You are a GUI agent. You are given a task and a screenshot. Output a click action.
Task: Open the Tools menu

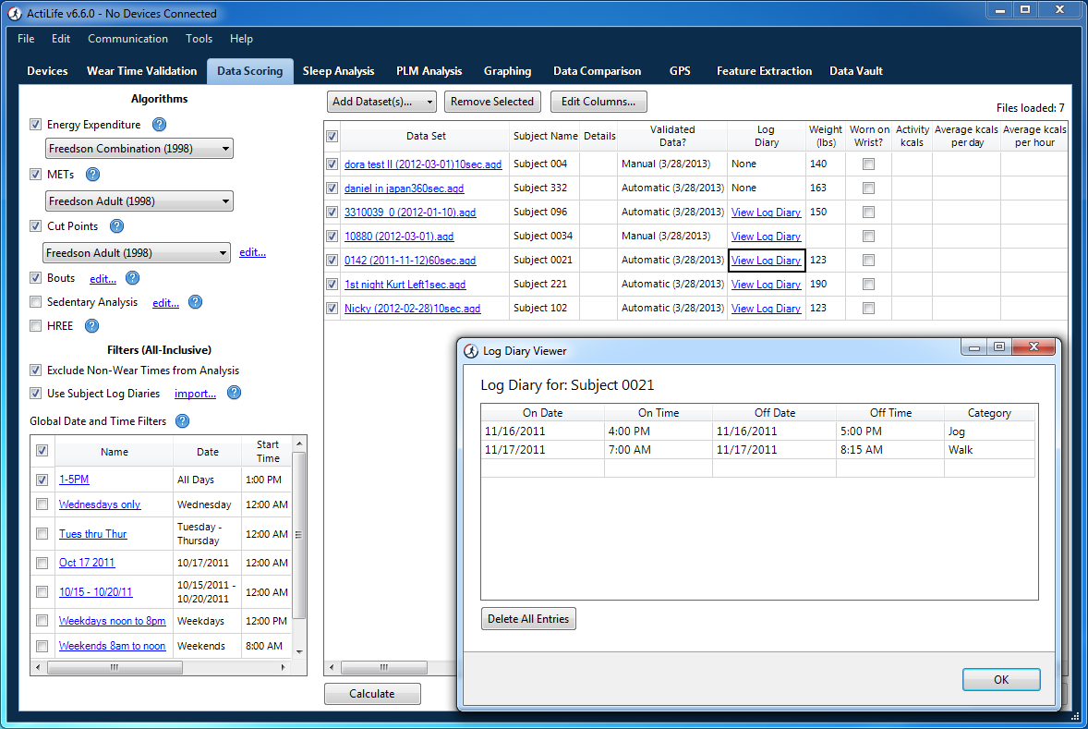[199, 39]
